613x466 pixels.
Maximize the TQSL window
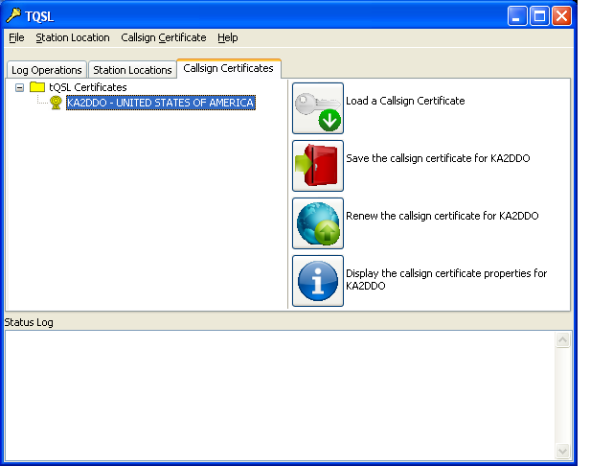(539, 16)
